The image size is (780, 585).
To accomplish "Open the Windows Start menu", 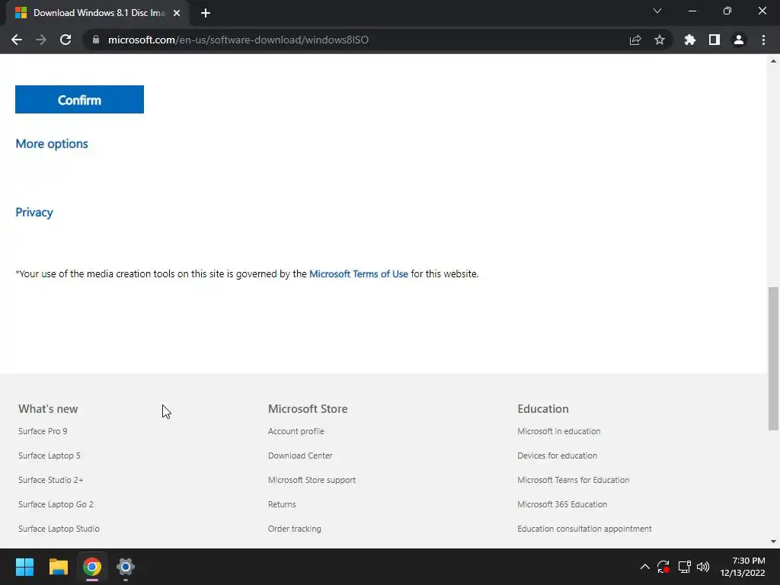I will click(24, 567).
